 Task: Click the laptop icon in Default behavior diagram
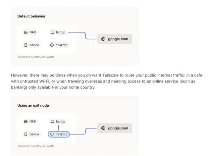[52, 32]
